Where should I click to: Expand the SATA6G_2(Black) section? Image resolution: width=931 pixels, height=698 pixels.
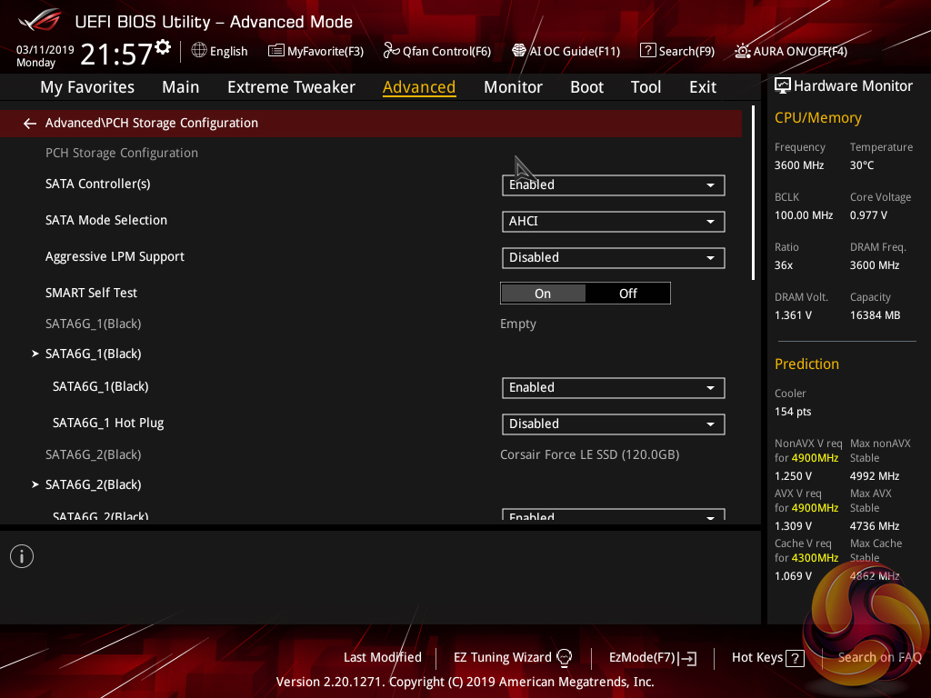93,484
